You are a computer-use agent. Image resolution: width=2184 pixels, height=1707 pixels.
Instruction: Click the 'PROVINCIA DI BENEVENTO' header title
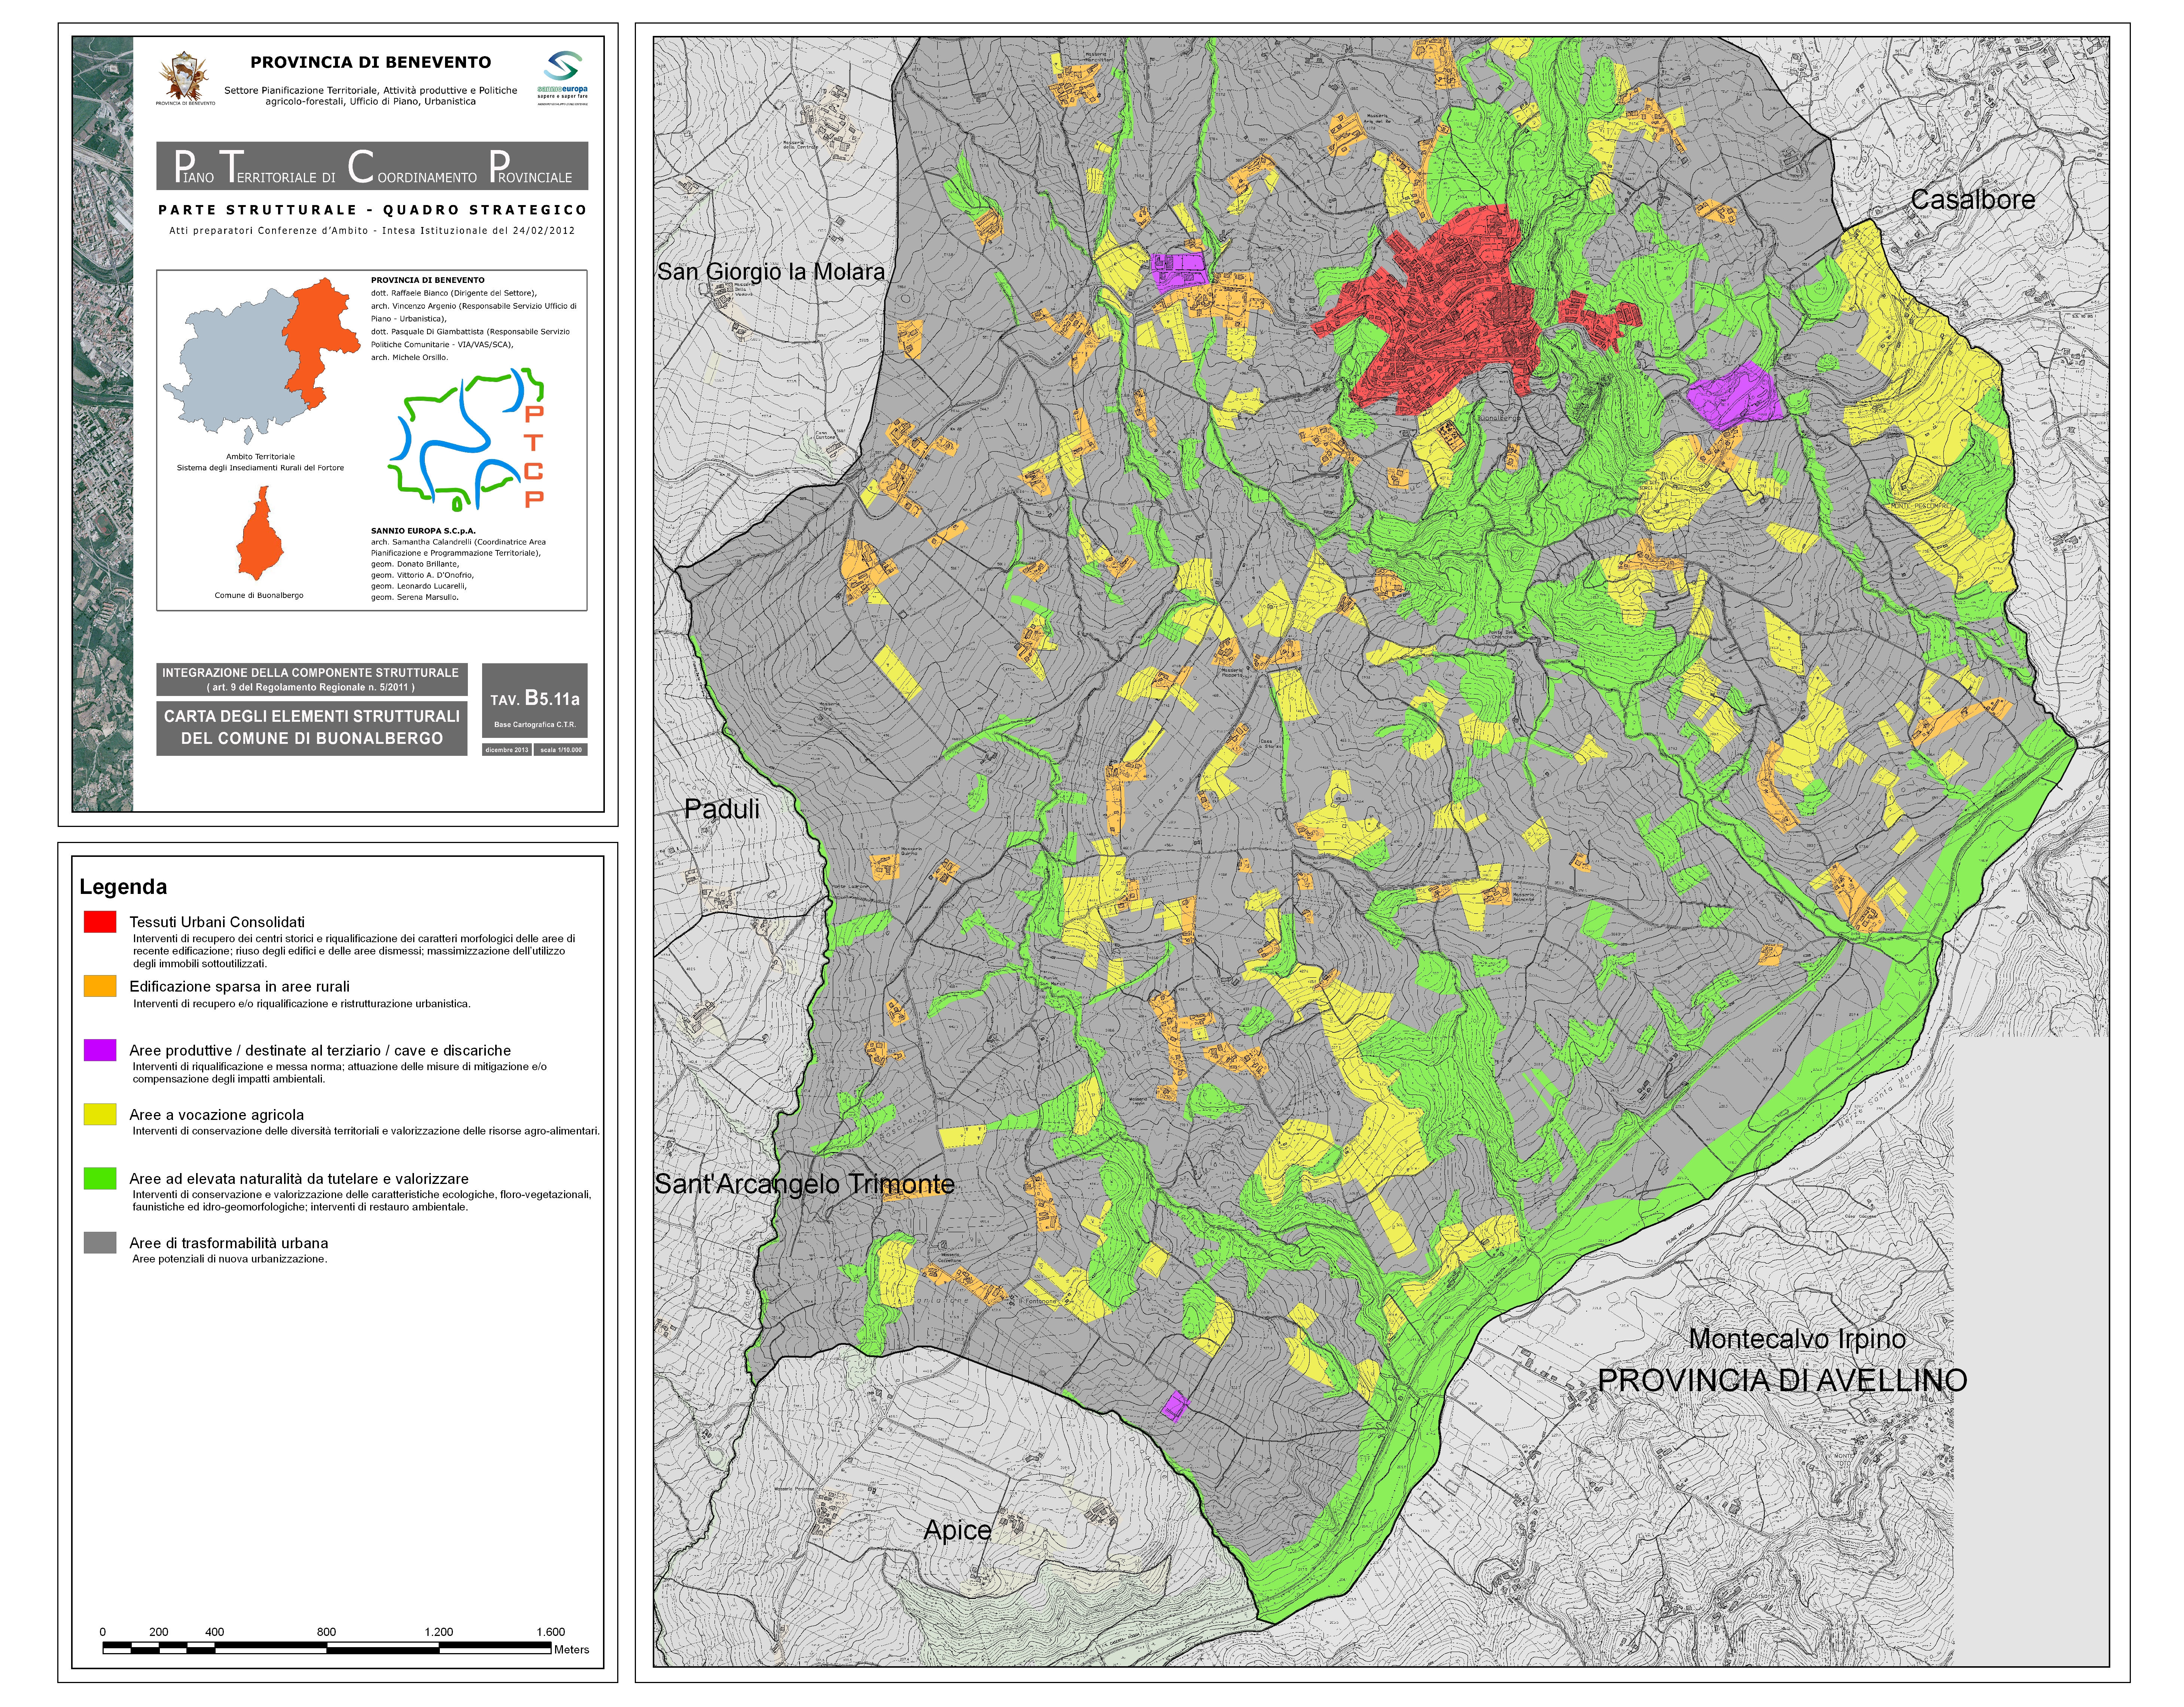[x=371, y=62]
